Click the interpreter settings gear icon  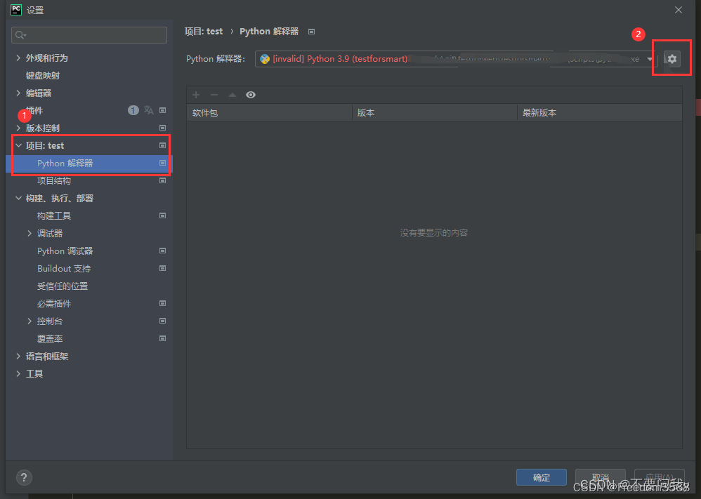coord(672,59)
